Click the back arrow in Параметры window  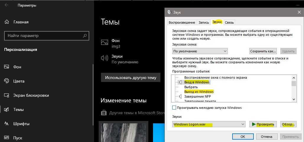pyautogui.click(x=6, y=5)
